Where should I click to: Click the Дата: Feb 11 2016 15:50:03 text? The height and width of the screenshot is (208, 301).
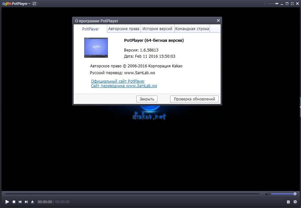pyautogui.click(x=150, y=56)
